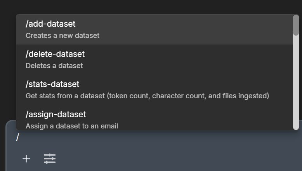The width and height of the screenshot is (302, 171).
Task: Open the sliders settings icon
Action: [50, 159]
